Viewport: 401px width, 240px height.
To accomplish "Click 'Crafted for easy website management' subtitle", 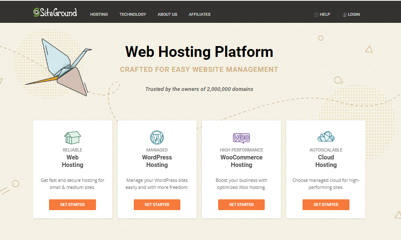I will (199, 69).
